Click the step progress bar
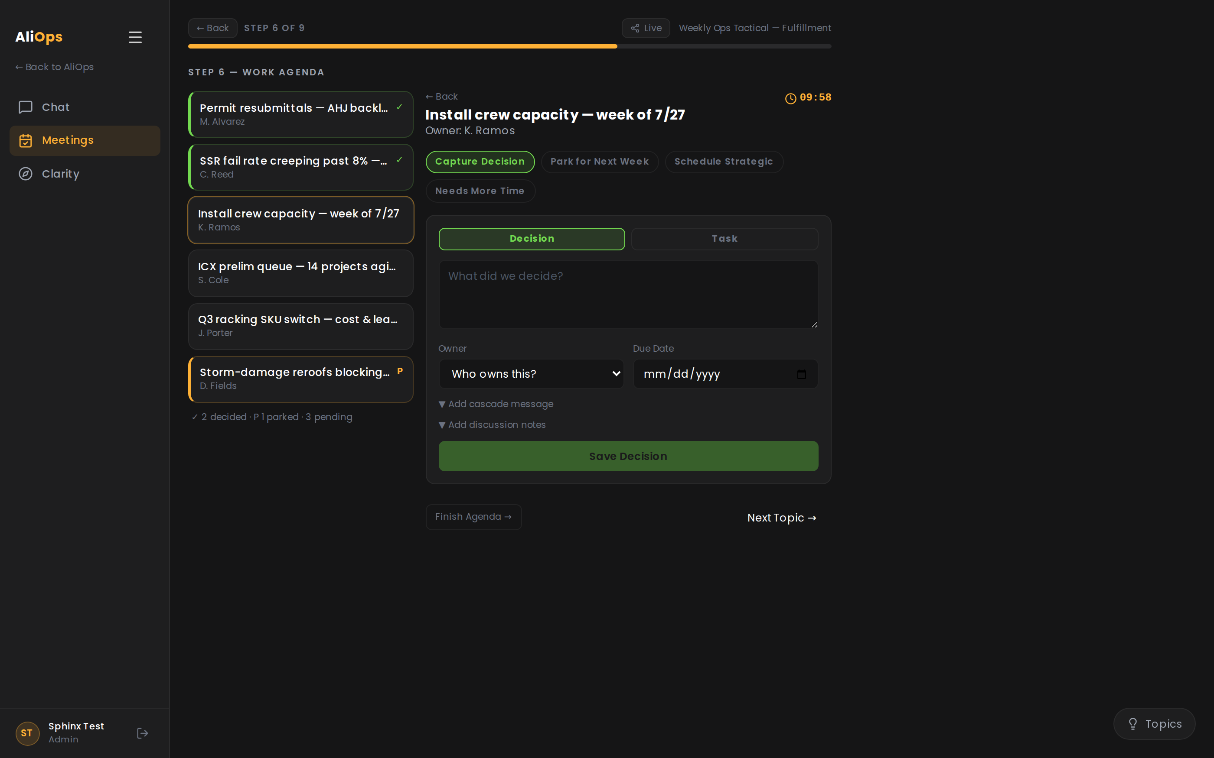This screenshot has width=1214, height=758. click(510, 47)
